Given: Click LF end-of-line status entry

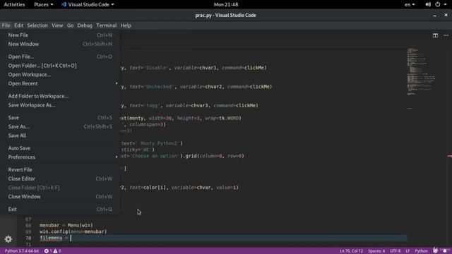Looking at the screenshot, I should tap(408, 251).
